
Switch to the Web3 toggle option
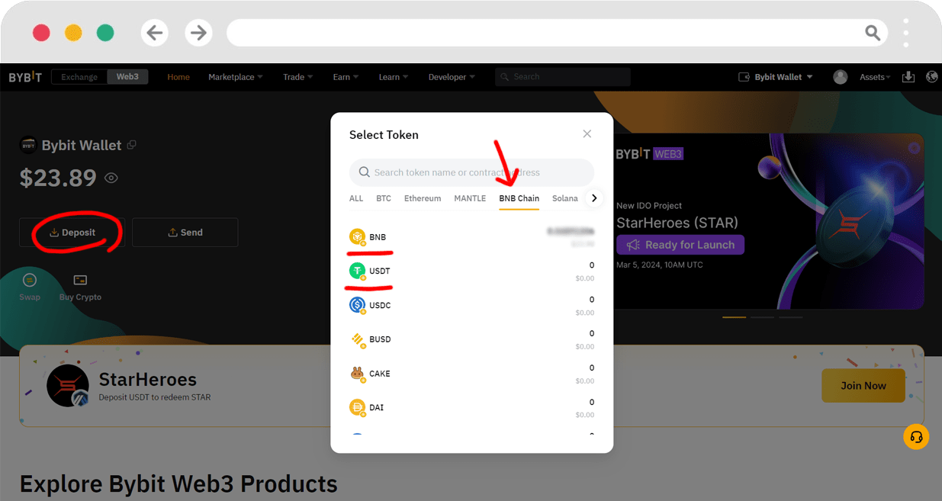click(127, 77)
